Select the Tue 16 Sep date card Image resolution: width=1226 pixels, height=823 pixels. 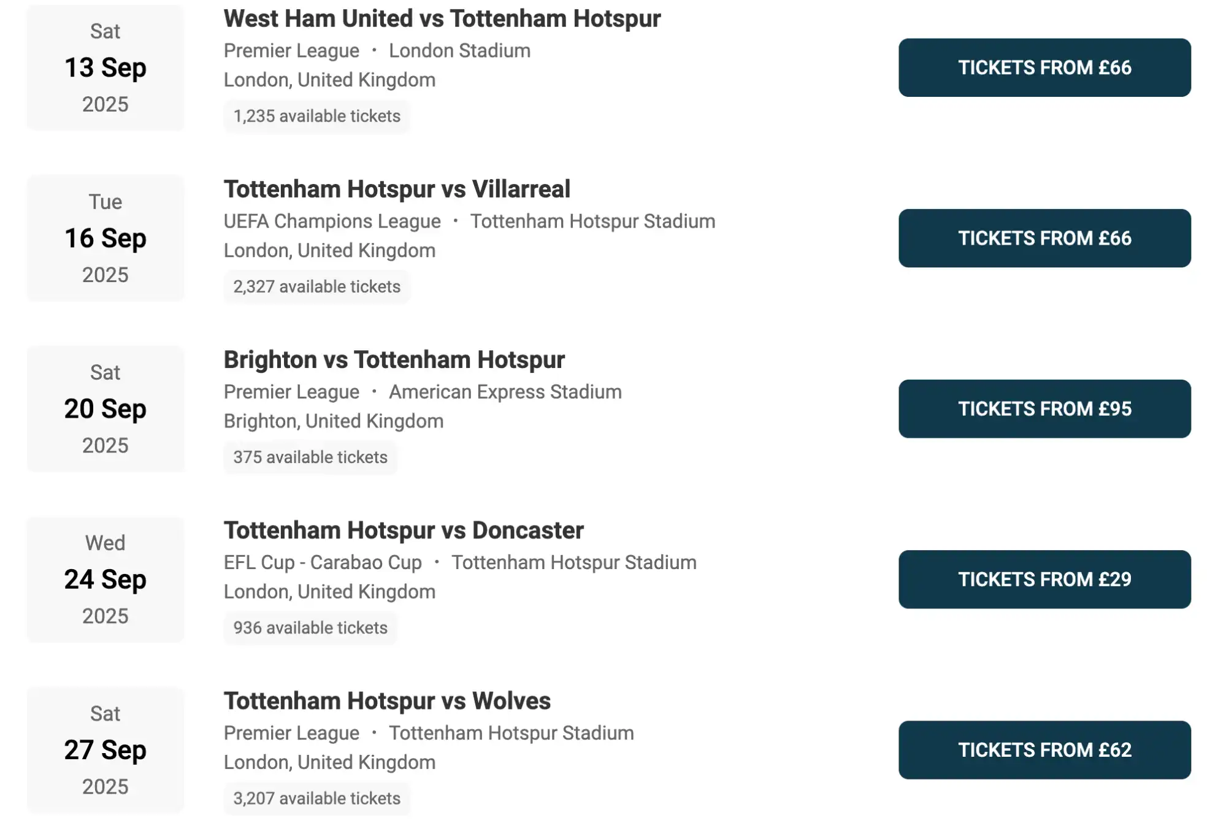(x=105, y=239)
